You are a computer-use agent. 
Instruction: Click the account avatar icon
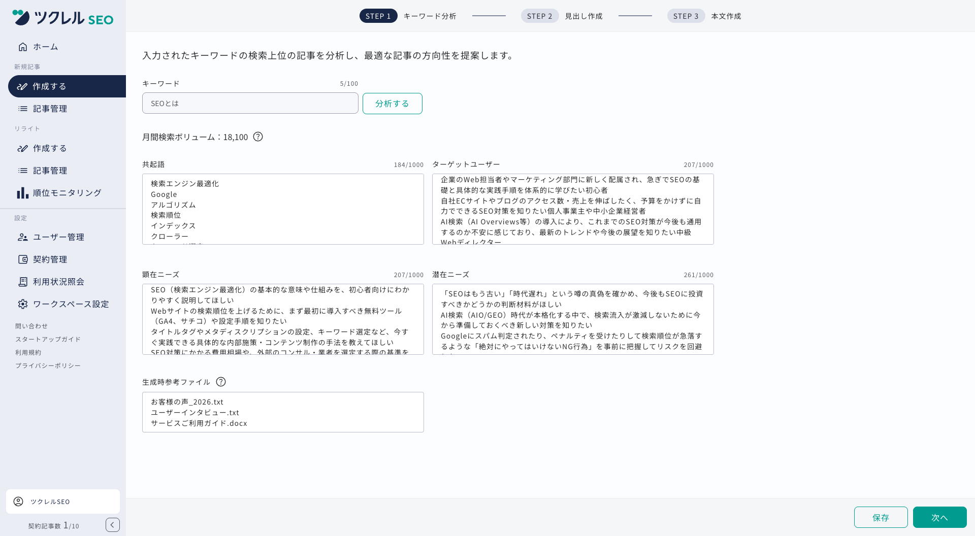click(x=18, y=501)
